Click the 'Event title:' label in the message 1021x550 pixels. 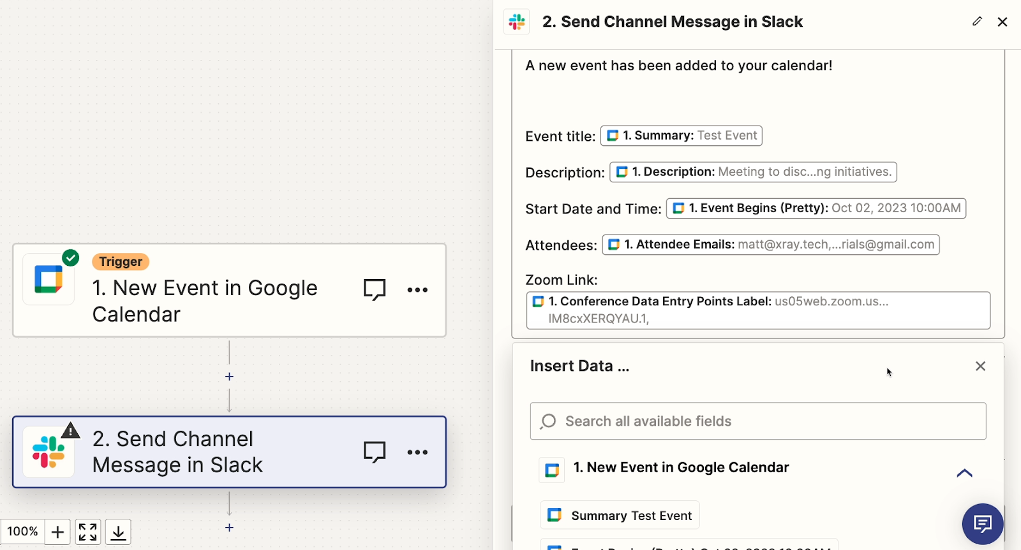pyautogui.click(x=560, y=136)
